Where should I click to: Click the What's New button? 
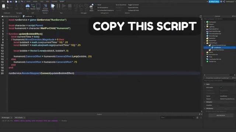pyautogui.click(x=214, y=1)
